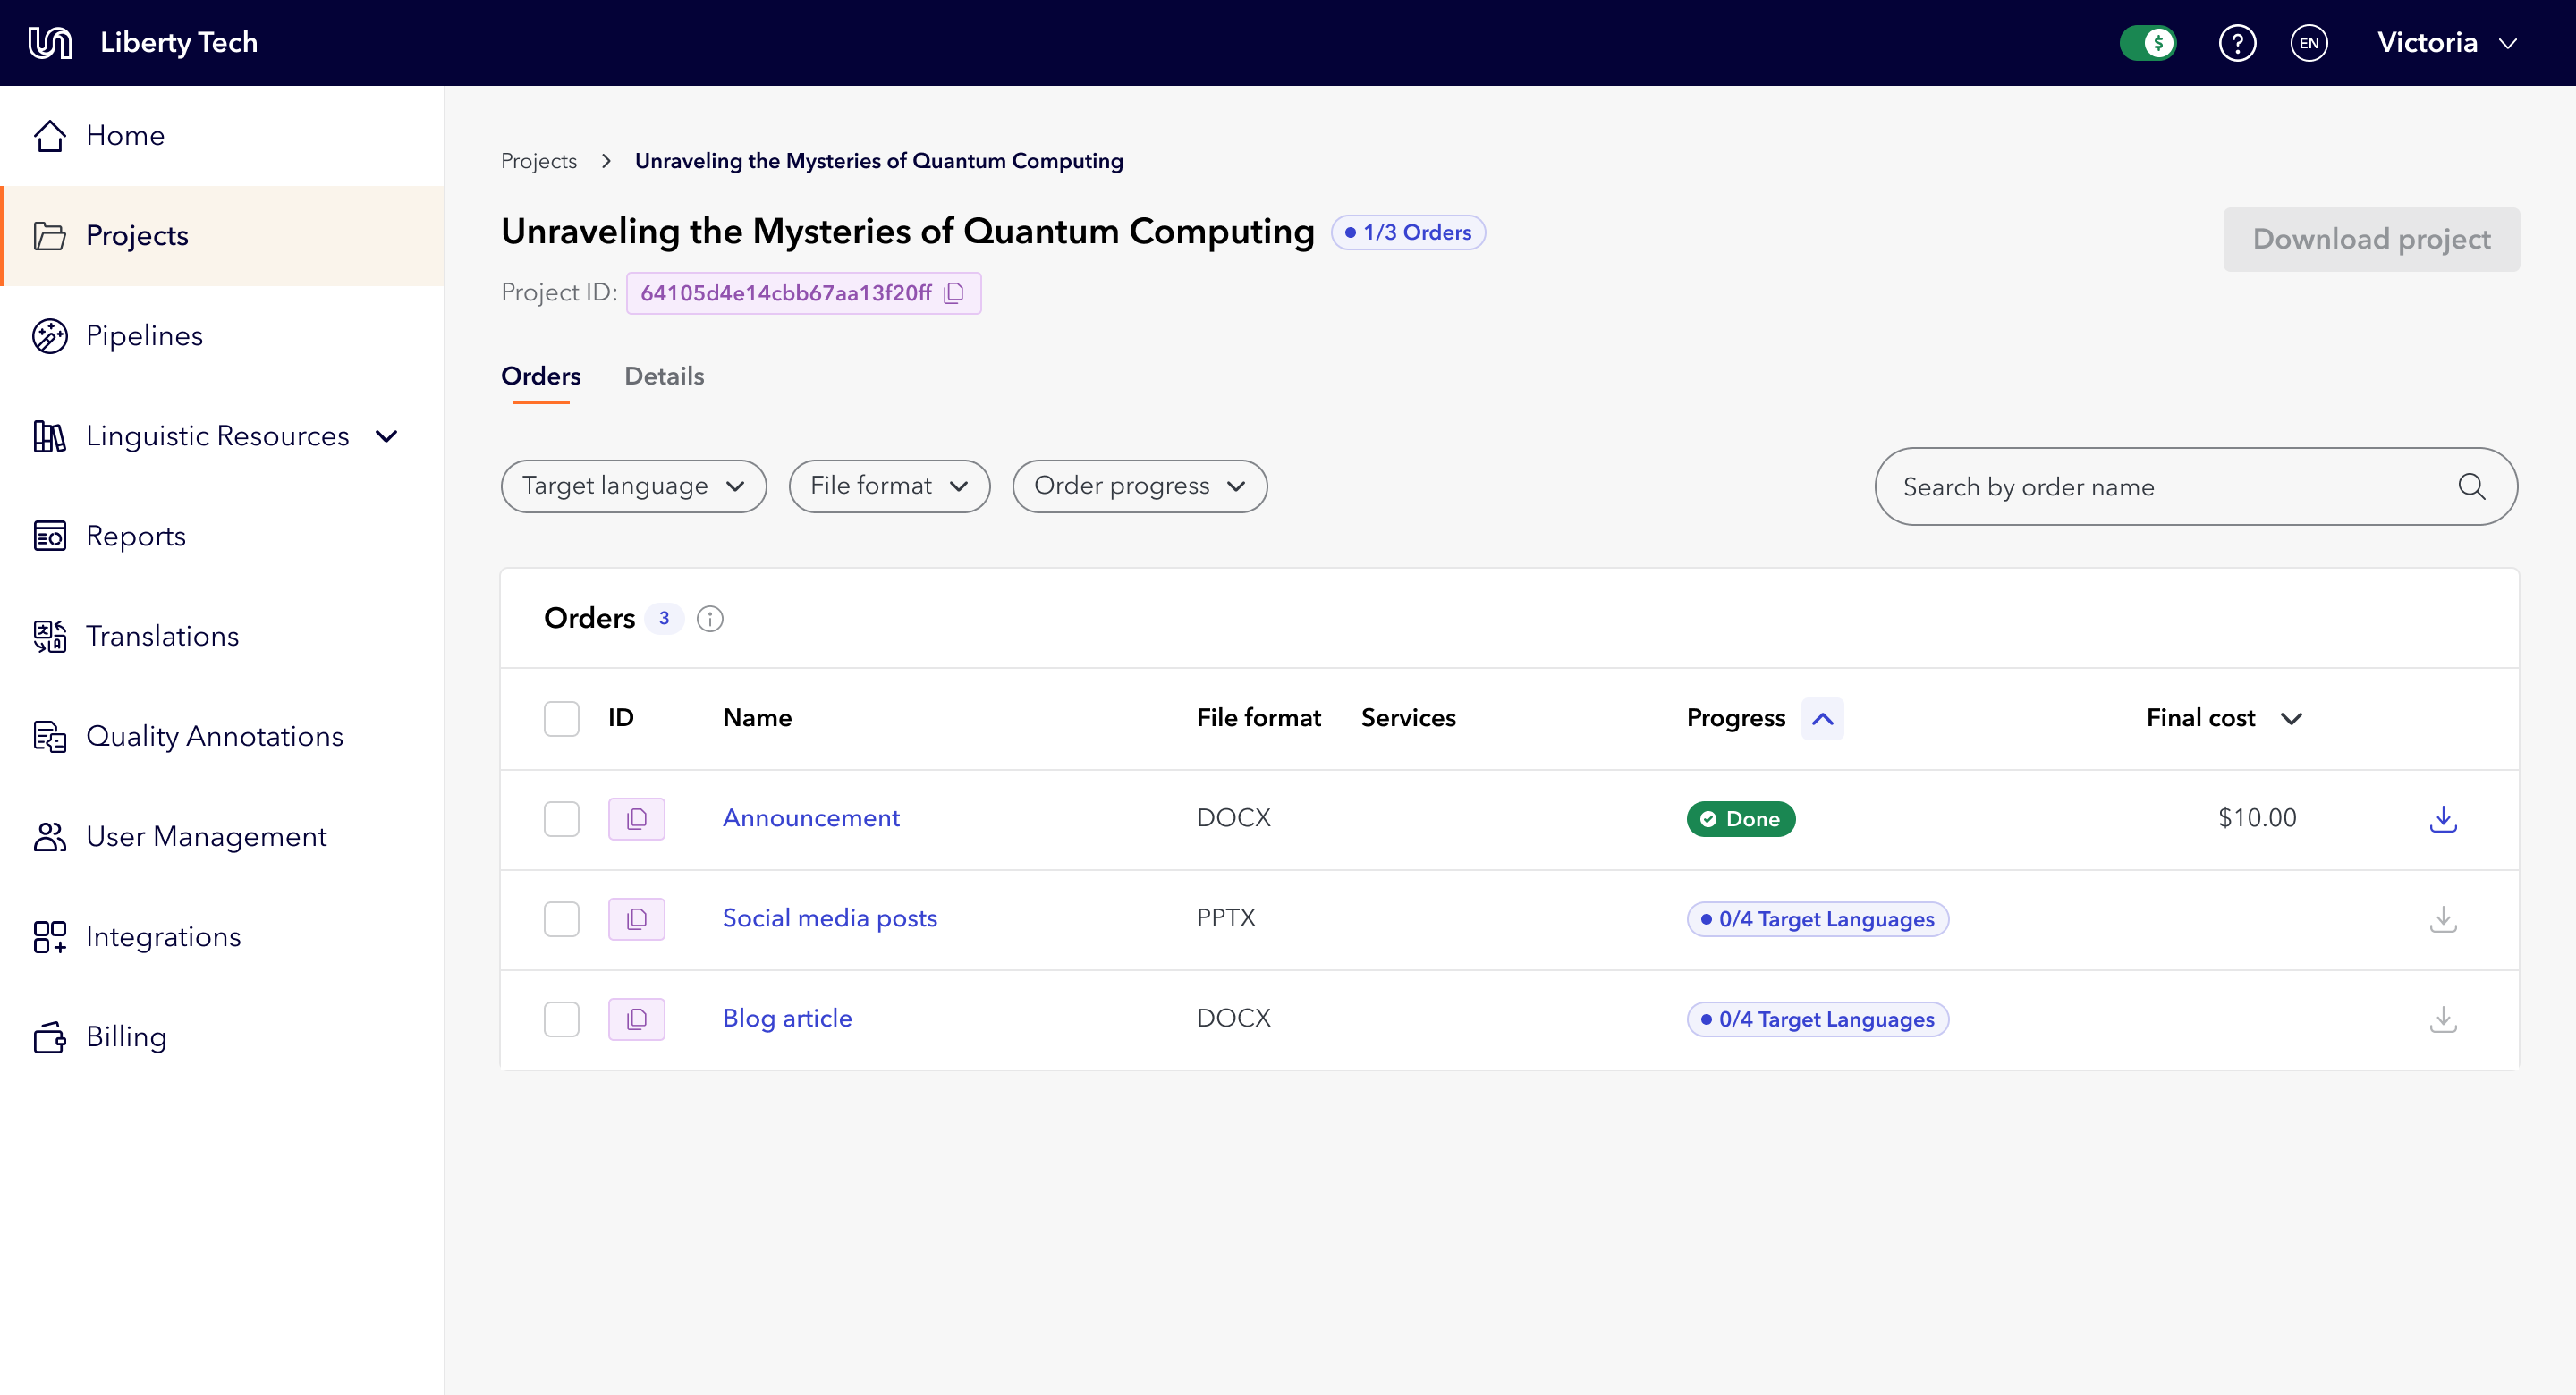
Task: Click the Quality Annotations icon
Action: tap(50, 736)
